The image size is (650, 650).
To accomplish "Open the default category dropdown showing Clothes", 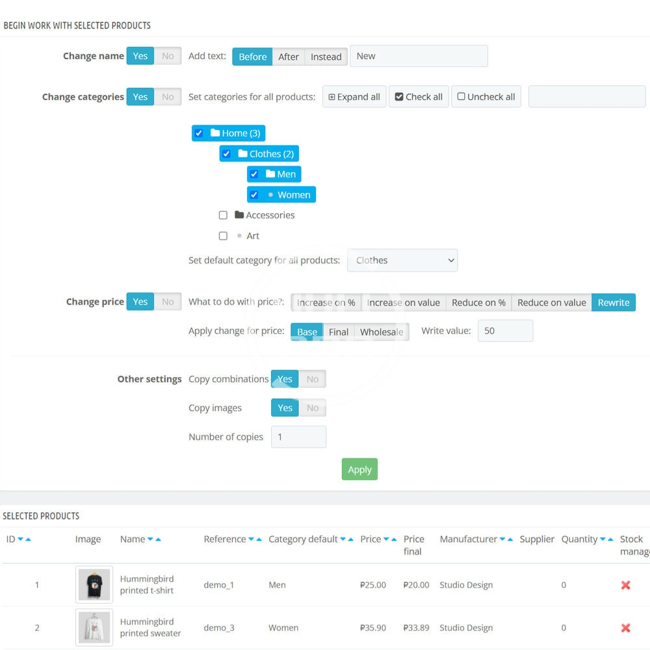I will [402, 261].
